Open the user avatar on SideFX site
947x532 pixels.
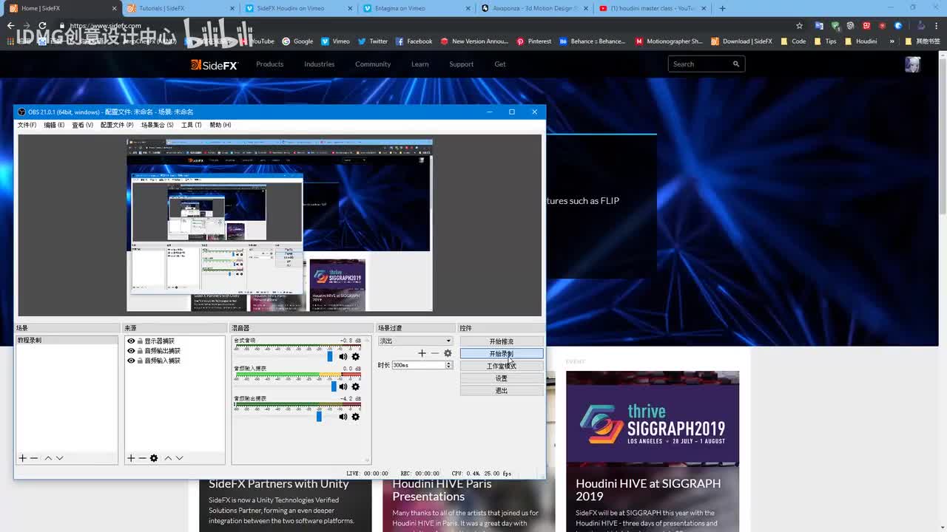(x=913, y=64)
